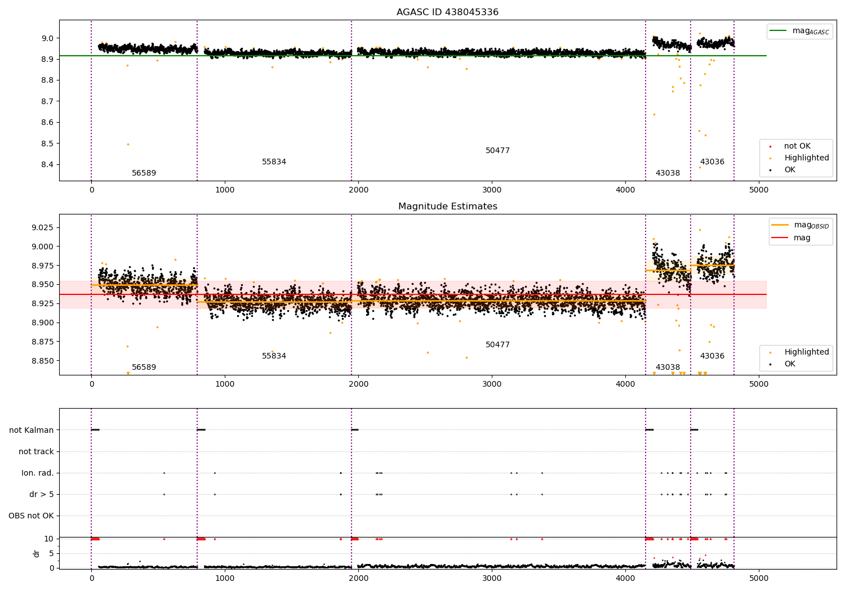Click x-axis tick 4000 in bottom plot

[x=625, y=579]
